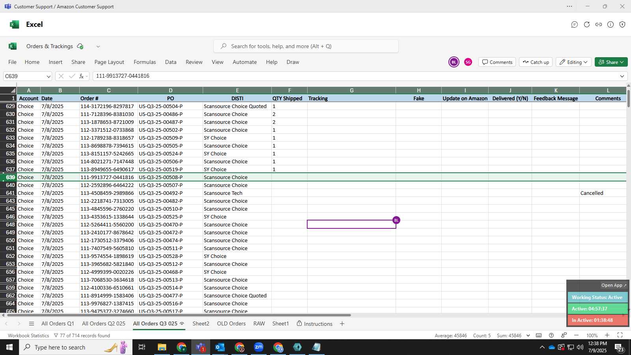Screen dimensions: 631x355
Task: Click the SG user presence avatar
Action: pos(468,62)
